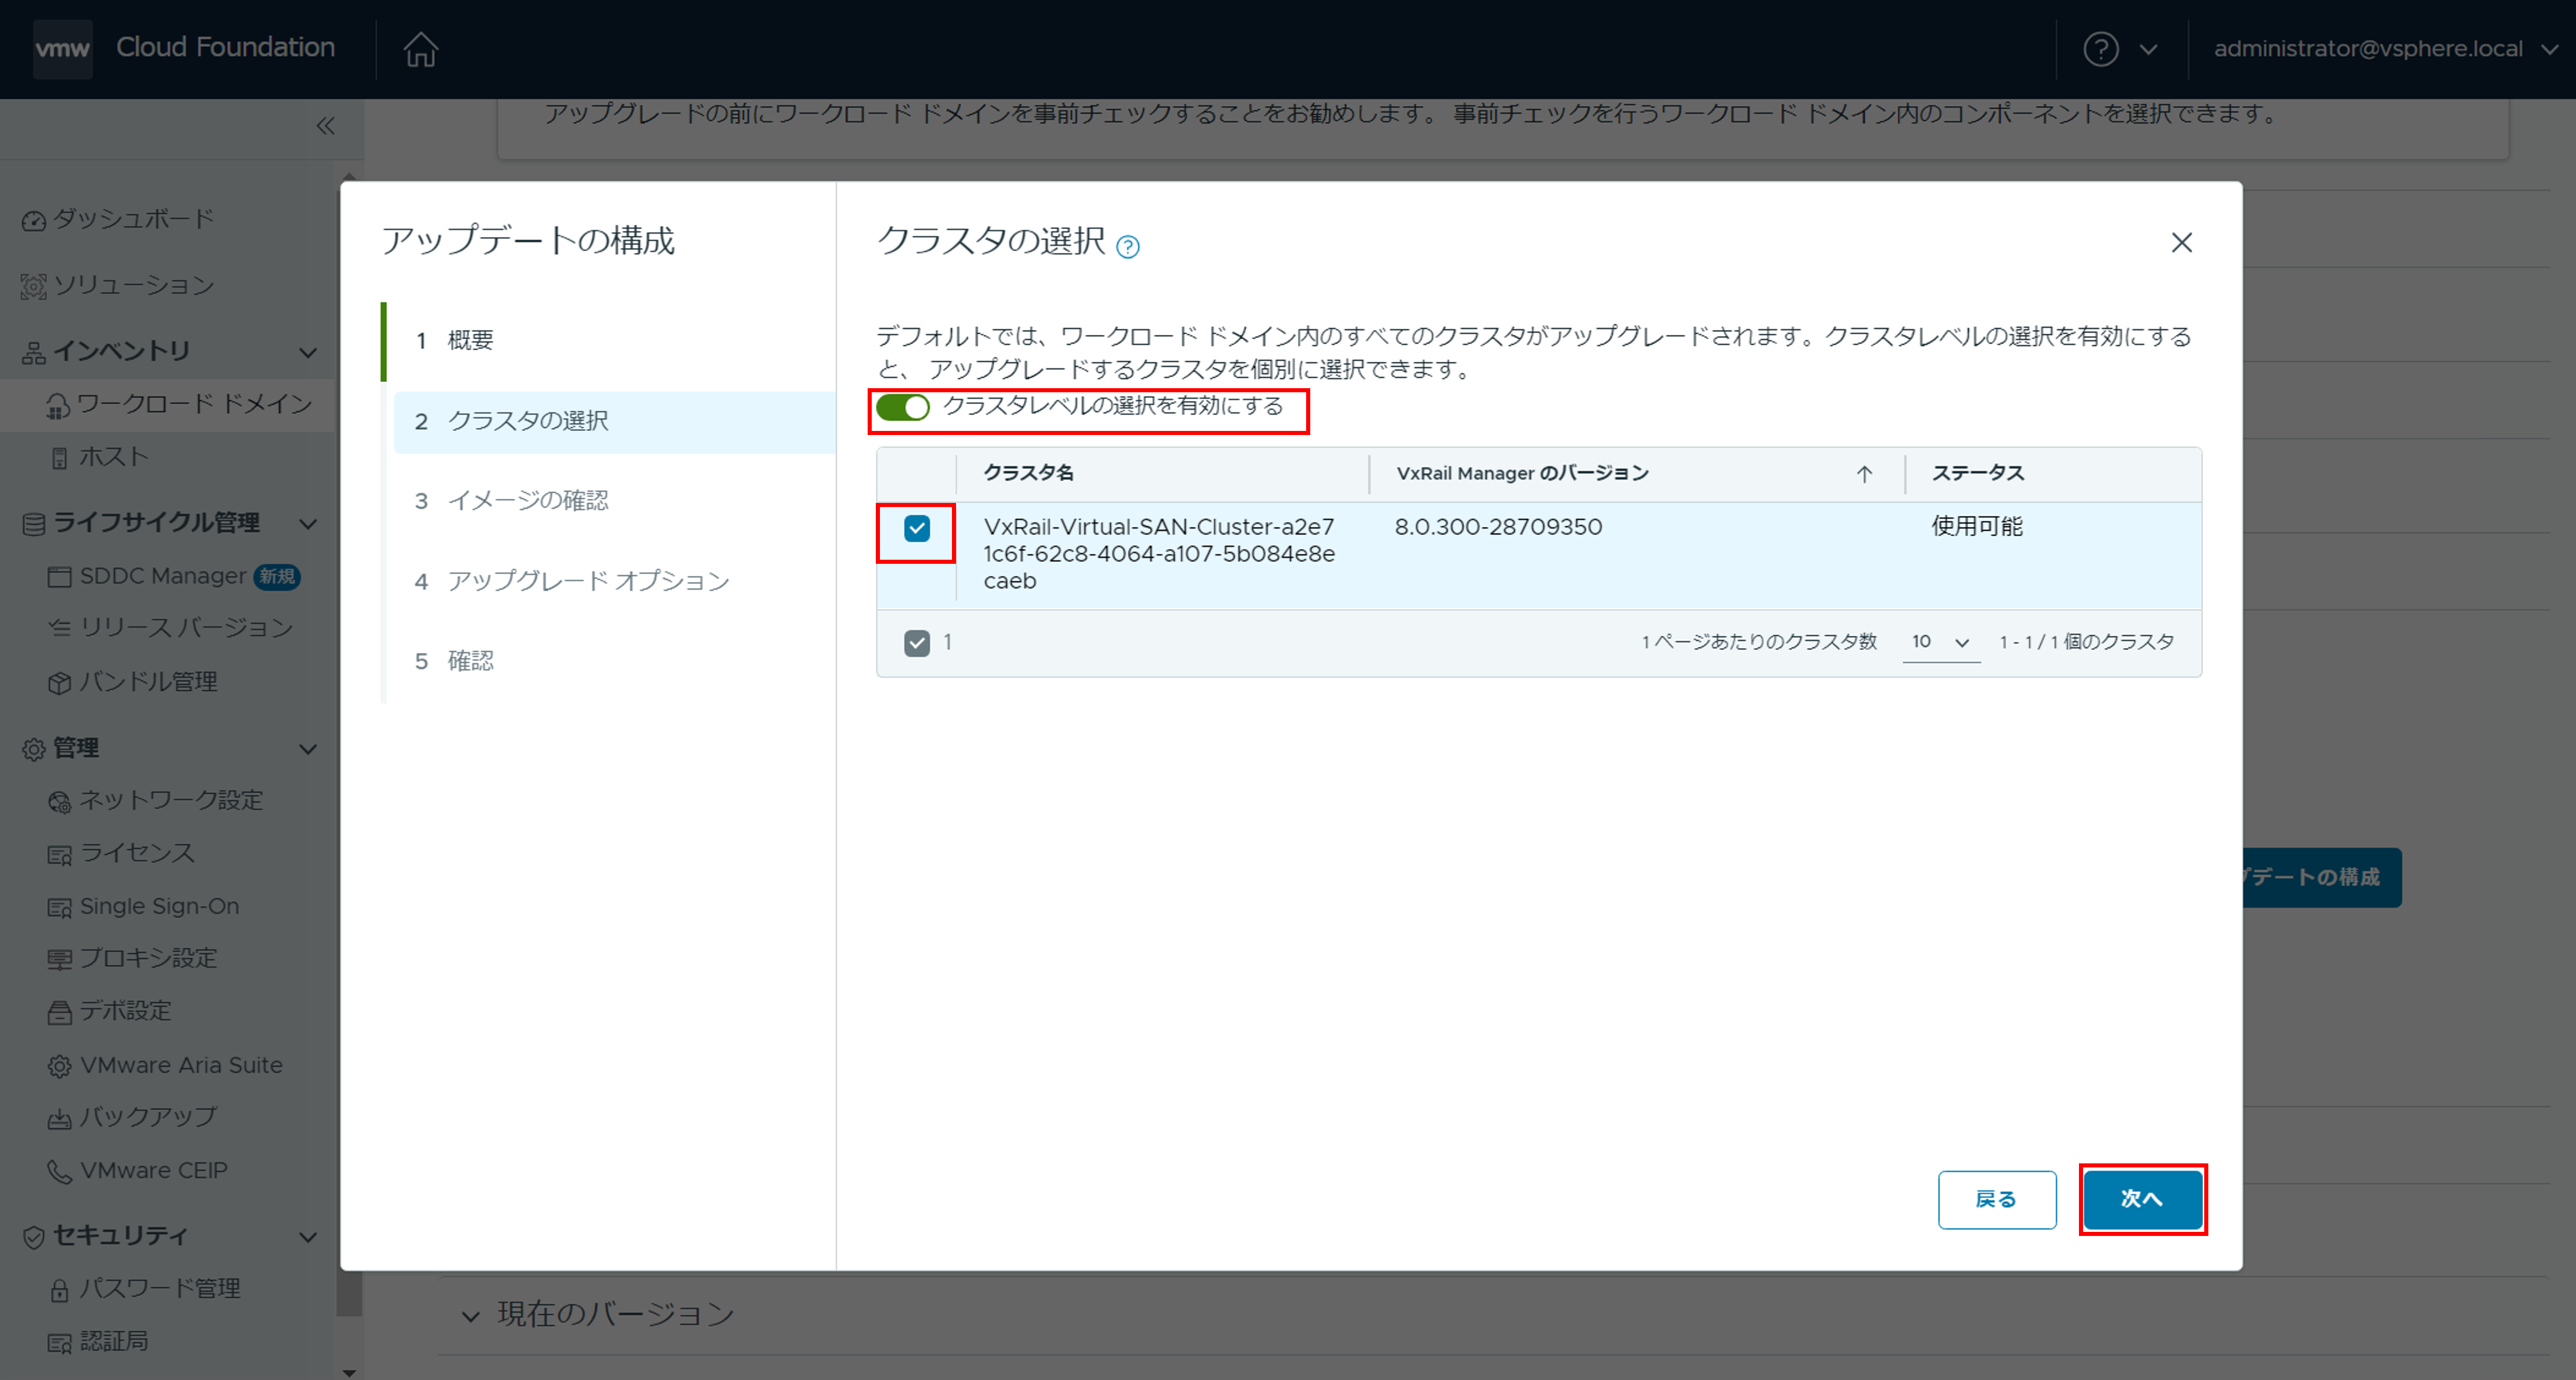Click the バックアップ download icon
The width and height of the screenshot is (2576, 1380).
(x=59, y=1118)
